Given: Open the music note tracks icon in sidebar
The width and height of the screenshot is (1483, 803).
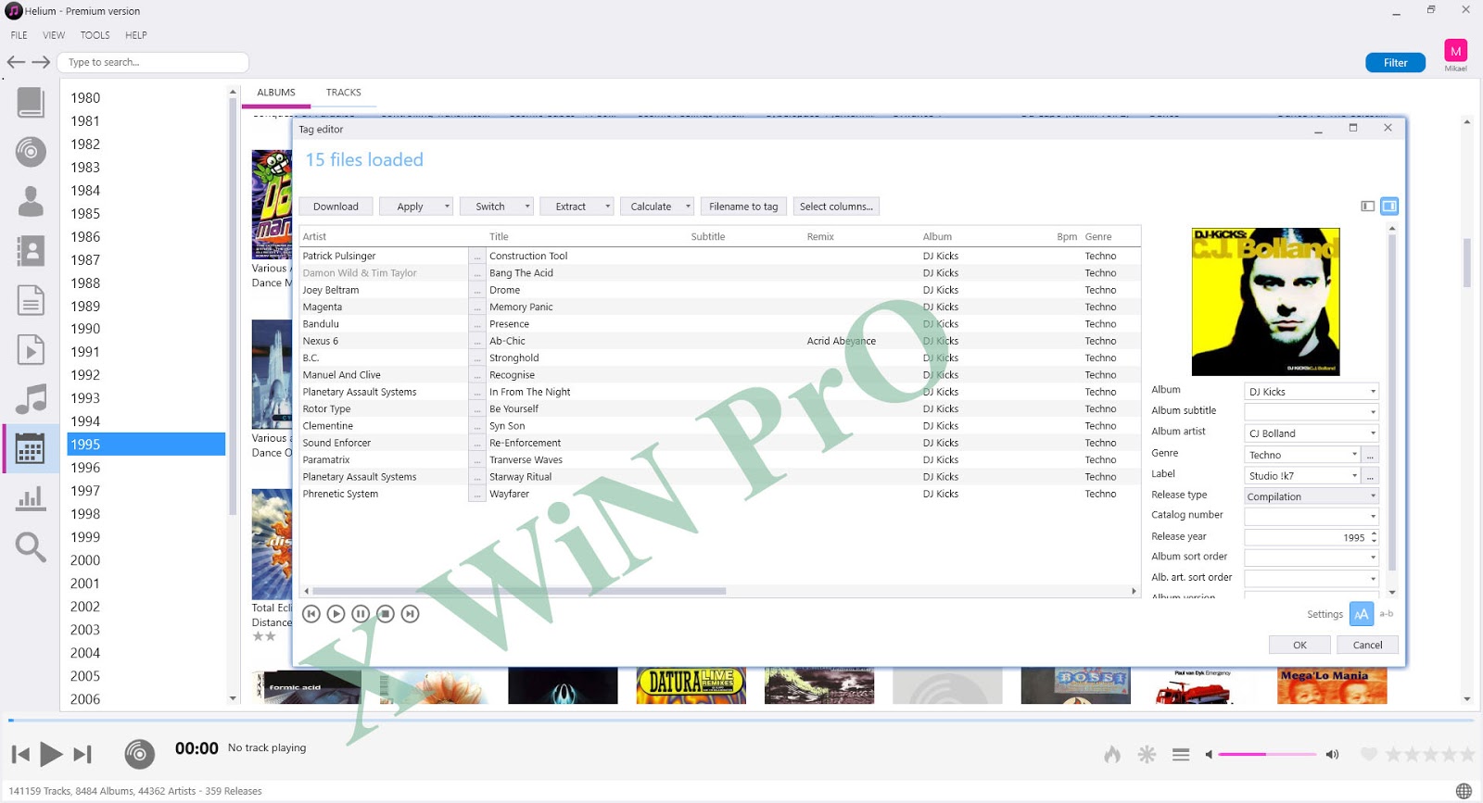Looking at the screenshot, I should (x=31, y=399).
